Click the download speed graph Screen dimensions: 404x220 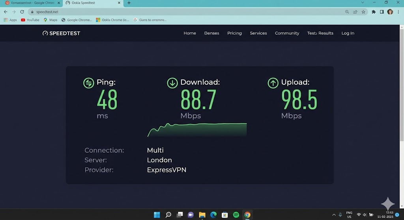point(197,130)
